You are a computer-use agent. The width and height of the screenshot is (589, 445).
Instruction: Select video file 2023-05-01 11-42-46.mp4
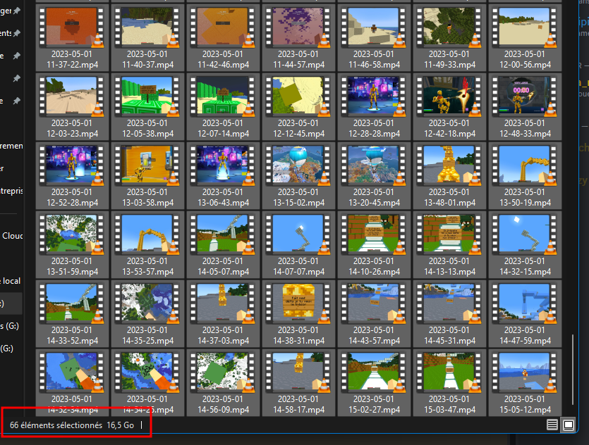click(223, 37)
